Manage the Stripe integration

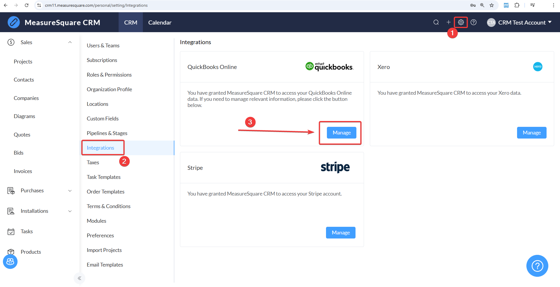tap(341, 233)
